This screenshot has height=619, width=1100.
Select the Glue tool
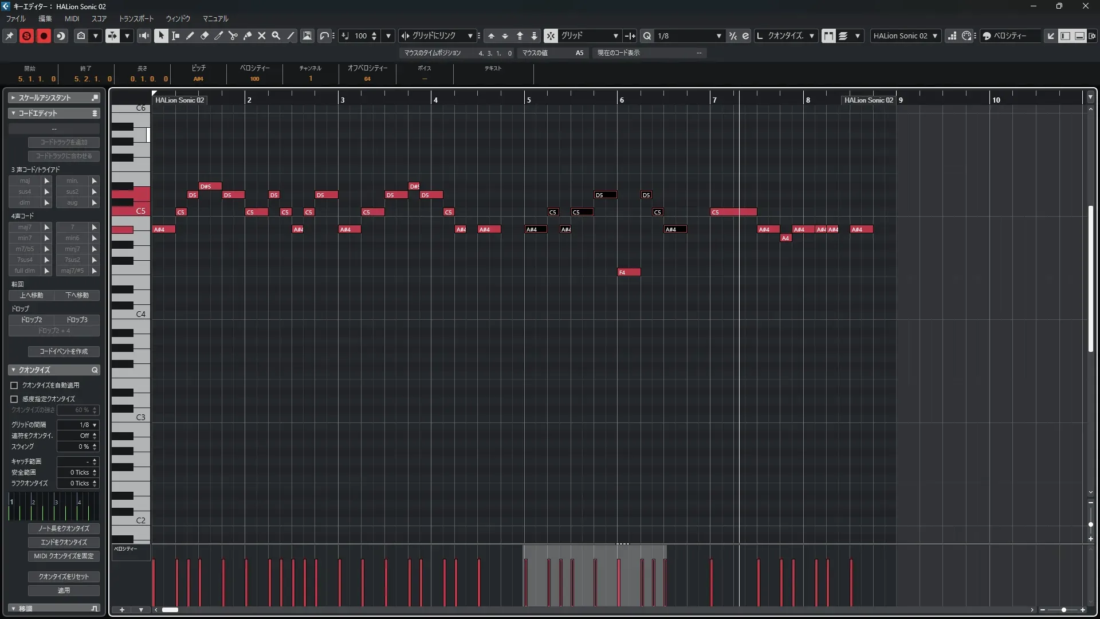tap(247, 36)
